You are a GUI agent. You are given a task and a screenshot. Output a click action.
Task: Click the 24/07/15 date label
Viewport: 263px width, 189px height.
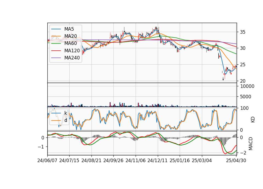[69, 161]
